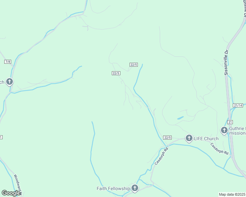This screenshot has height=197, width=246.
Task: Click the Faith Fellowship text label
Action: click(x=113, y=188)
